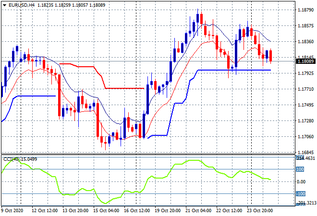317x216 pixels.
Task: Click the -201.3213 CCI scale minimum
Action: click(305, 203)
